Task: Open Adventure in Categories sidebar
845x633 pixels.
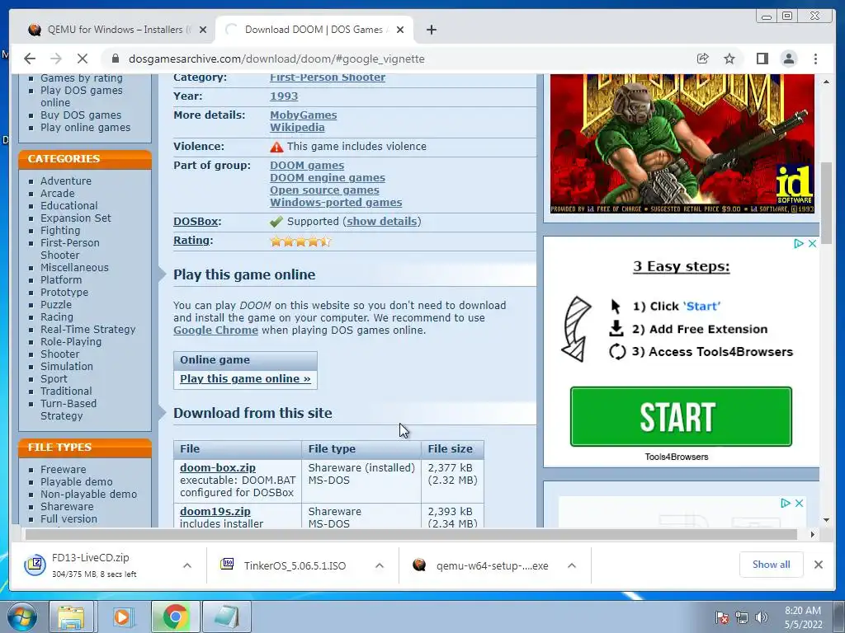Action: pyautogui.click(x=66, y=181)
